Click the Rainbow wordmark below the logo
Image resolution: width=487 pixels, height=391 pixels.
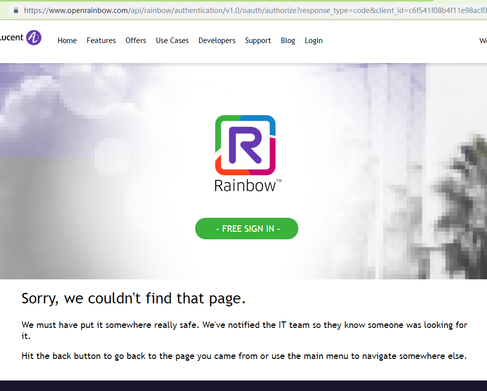[x=244, y=186]
